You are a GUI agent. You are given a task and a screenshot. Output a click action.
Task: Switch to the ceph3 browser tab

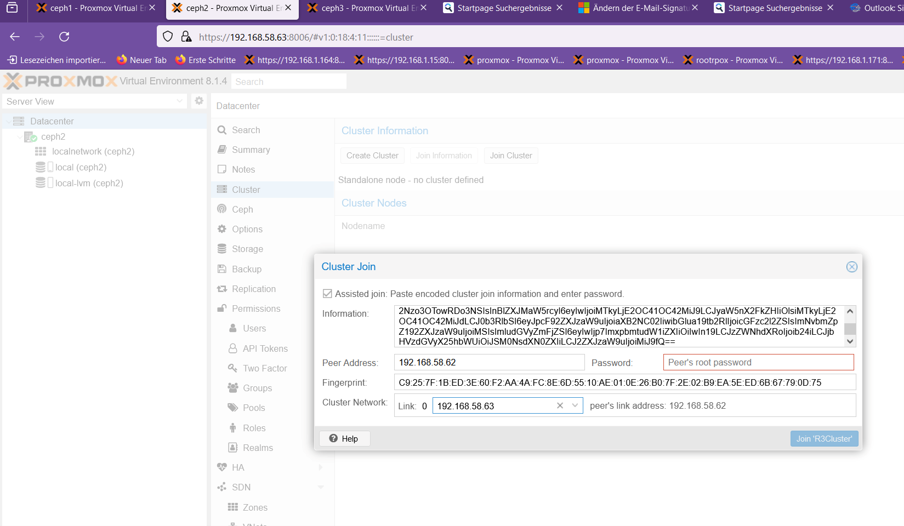pyautogui.click(x=365, y=8)
